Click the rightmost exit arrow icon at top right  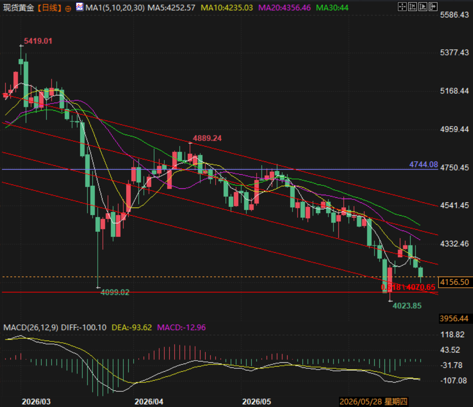coord(433,7)
